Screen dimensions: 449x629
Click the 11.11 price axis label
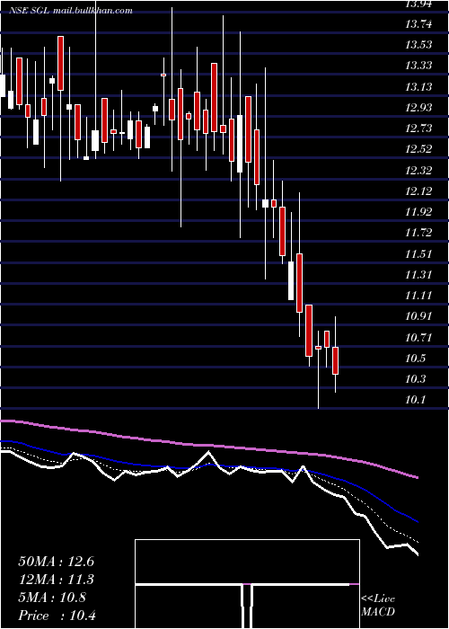point(418,296)
